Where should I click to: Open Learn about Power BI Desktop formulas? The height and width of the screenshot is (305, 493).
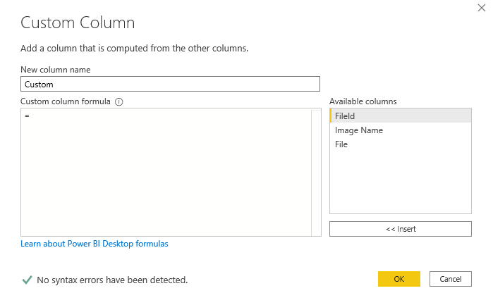tap(95, 244)
